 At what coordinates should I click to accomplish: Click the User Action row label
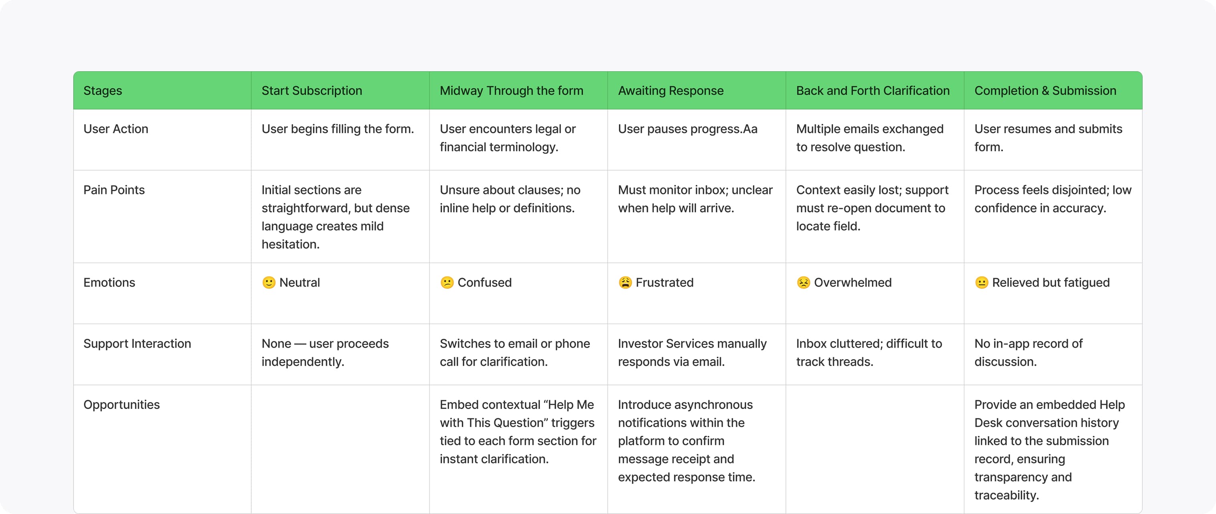tap(116, 129)
